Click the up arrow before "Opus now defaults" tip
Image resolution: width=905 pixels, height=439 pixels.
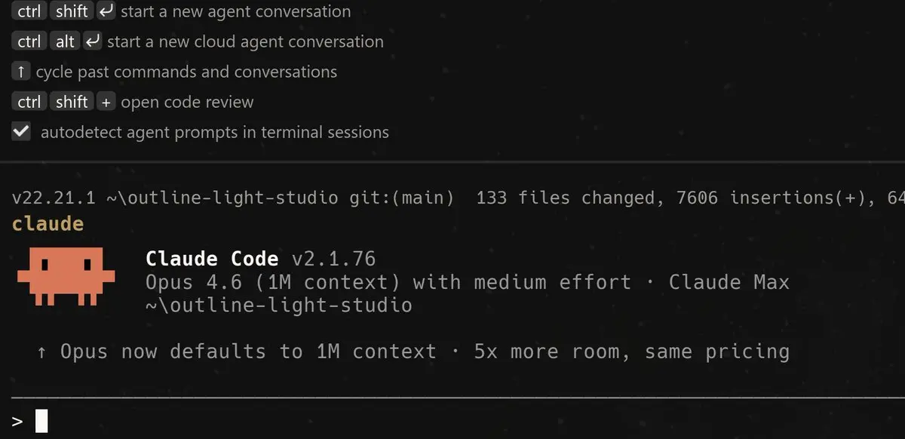[41, 352]
